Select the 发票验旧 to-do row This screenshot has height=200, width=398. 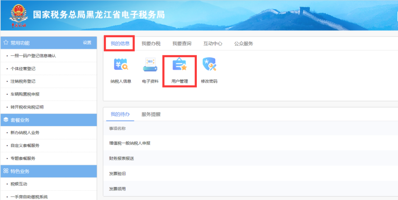click(x=251, y=174)
